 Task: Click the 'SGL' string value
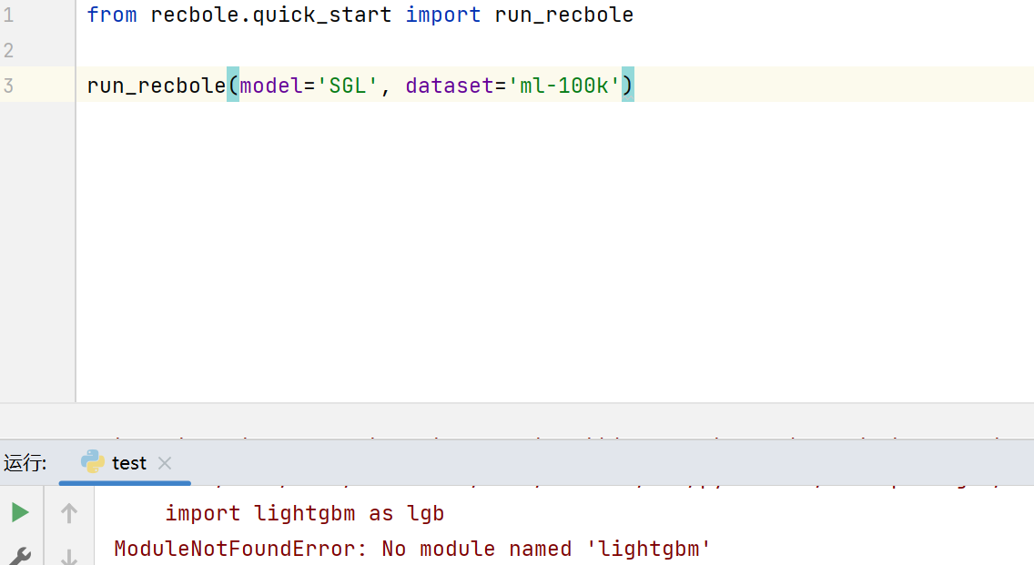[x=348, y=86]
